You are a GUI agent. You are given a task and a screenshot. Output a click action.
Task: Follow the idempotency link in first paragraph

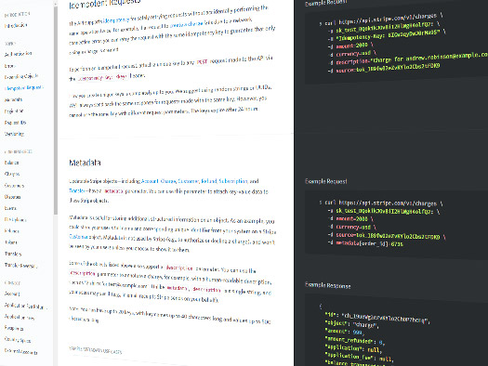tap(117, 20)
